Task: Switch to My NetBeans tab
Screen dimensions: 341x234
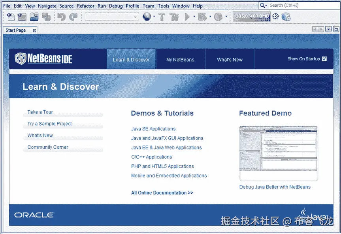Action: pos(180,59)
